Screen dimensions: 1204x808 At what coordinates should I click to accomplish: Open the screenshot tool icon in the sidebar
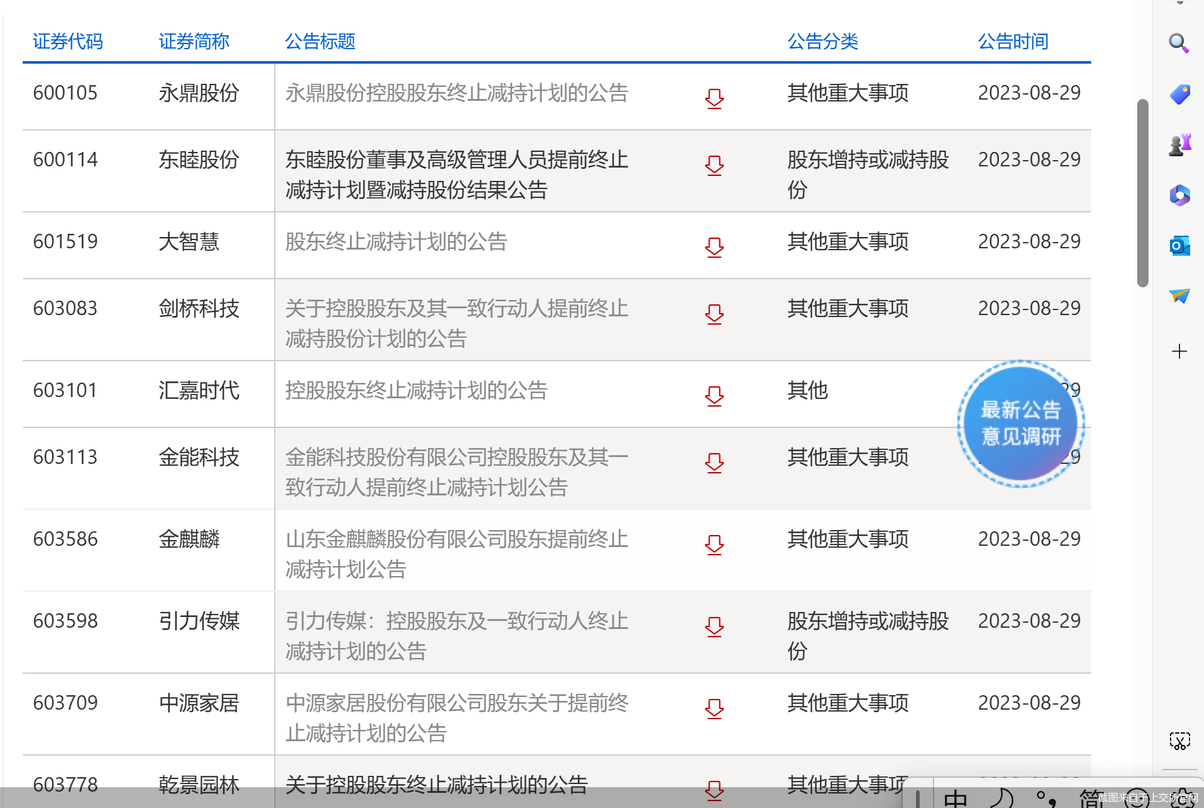[1179, 741]
